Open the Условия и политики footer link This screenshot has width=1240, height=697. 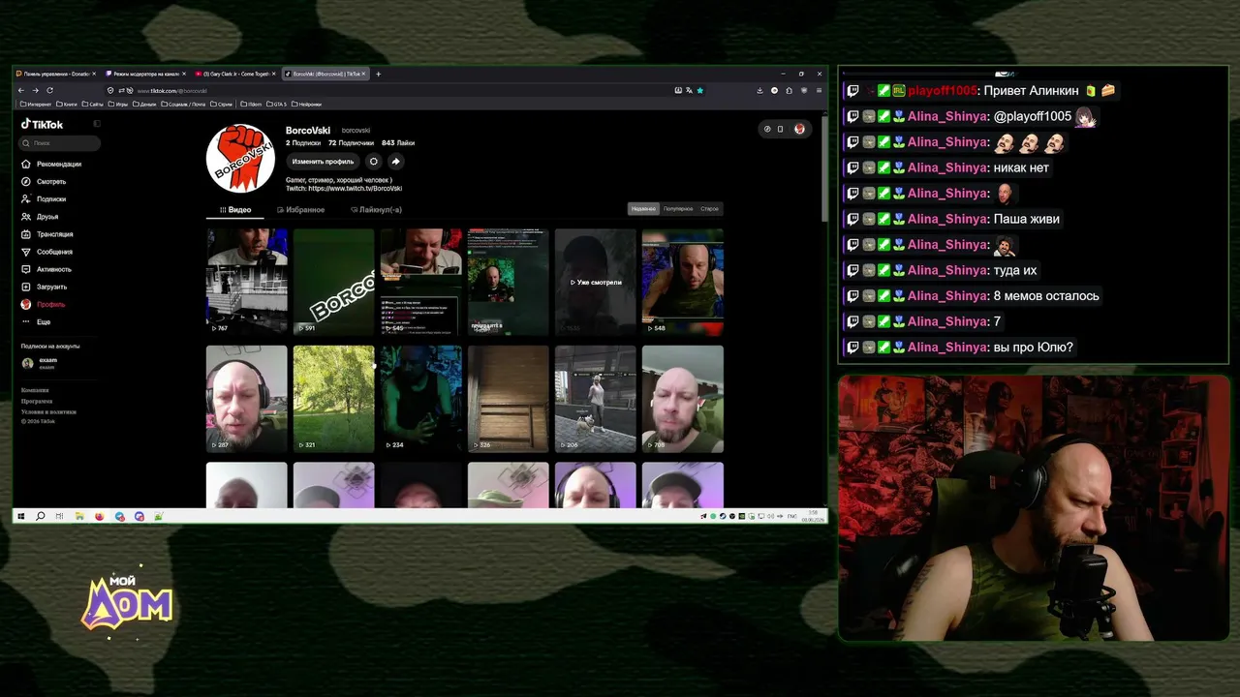point(48,411)
